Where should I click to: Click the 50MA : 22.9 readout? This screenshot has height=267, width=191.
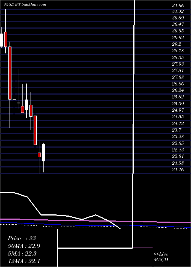[x=24, y=246]
